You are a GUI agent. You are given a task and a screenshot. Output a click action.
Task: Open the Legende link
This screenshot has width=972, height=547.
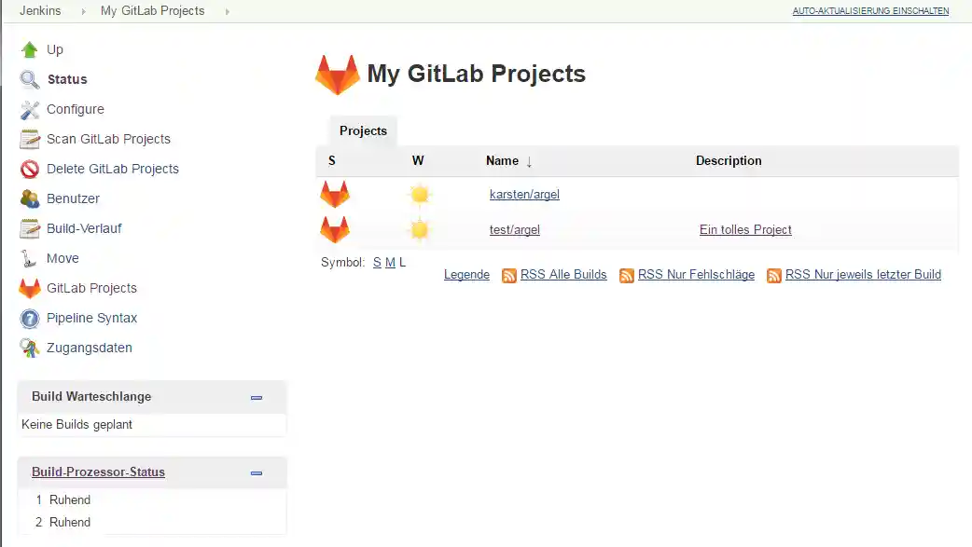[x=466, y=274]
